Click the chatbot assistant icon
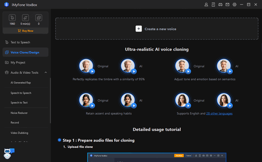Image resolution: width=262 pixels, height=162 pixels. tap(9, 153)
